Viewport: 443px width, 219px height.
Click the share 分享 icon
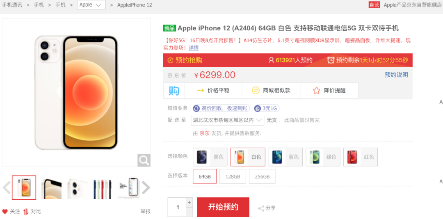point(261,209)
